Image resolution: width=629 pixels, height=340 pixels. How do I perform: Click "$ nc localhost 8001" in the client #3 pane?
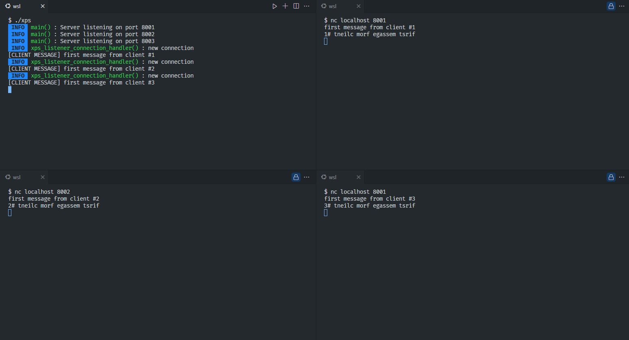point(355,192)
